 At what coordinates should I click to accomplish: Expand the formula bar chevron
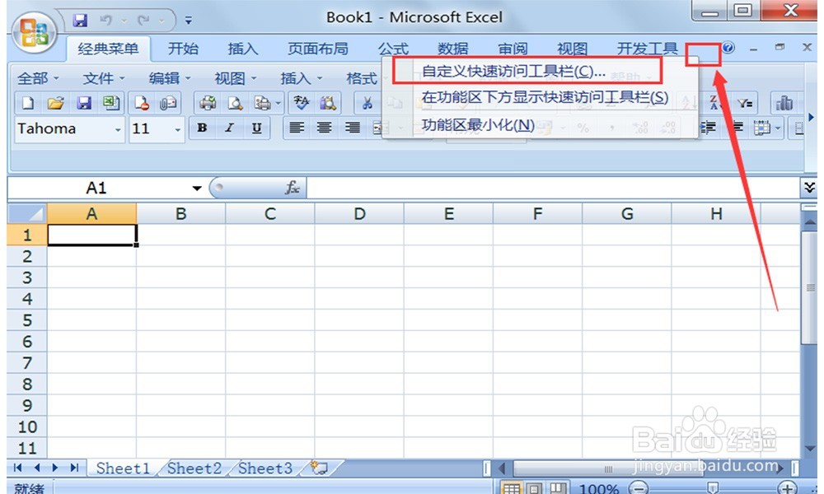tap(809, 188)
